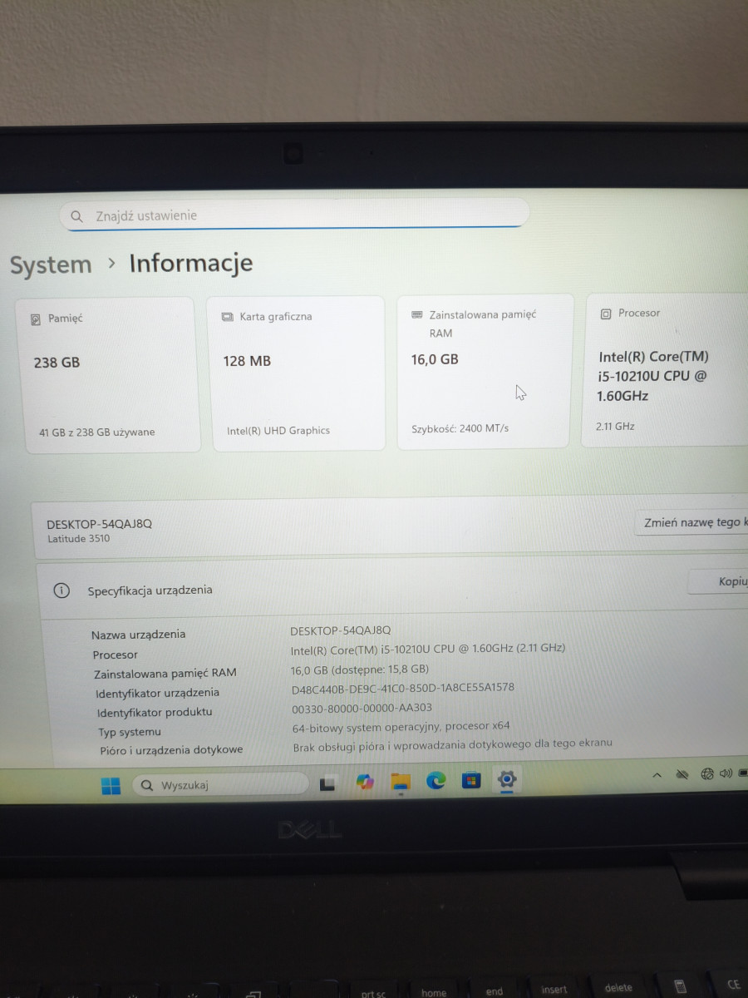Click the info icon beside Specyfikacja urządzenia

62,590
